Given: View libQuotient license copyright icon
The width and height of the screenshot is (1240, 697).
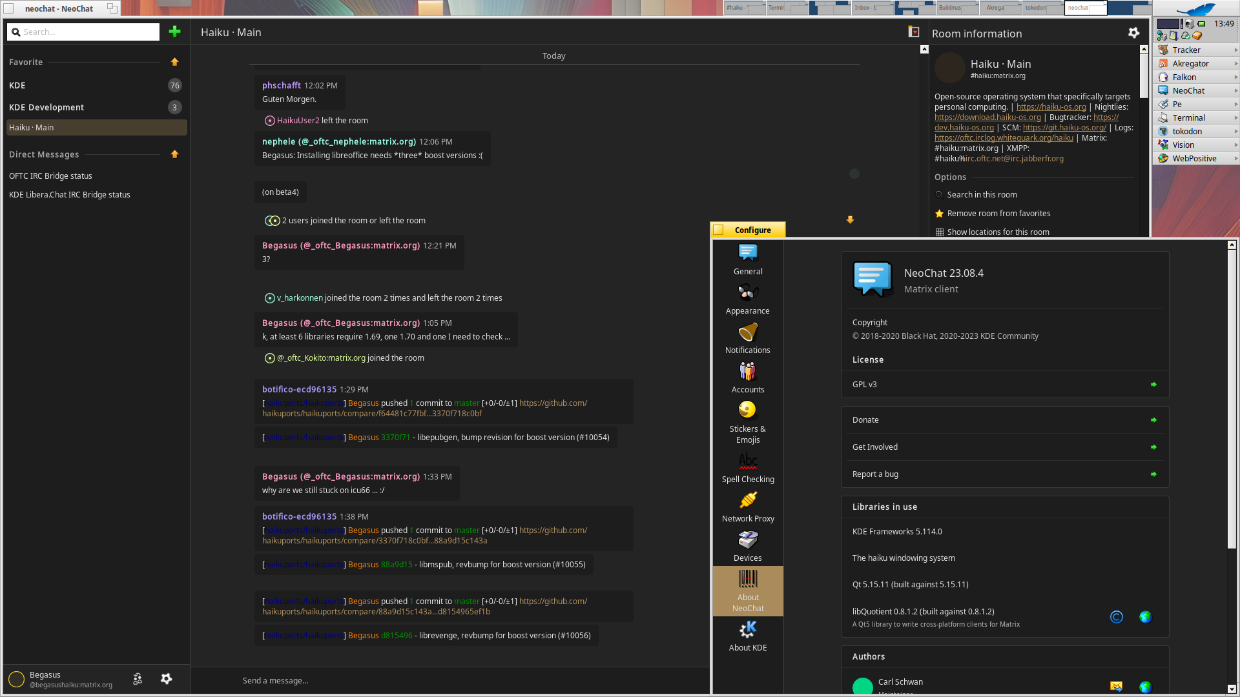Looking at the screenshot, I should click(1117, 617).
